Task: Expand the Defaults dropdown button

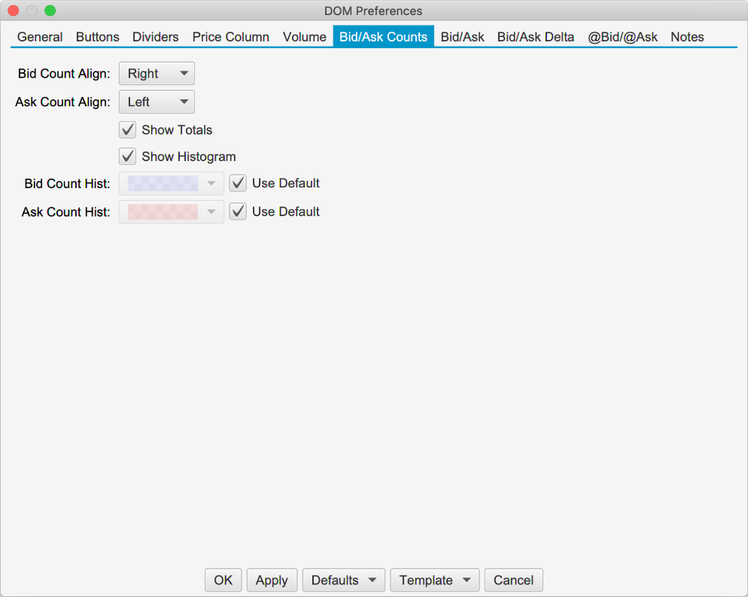Action: (x=343, y=580)
